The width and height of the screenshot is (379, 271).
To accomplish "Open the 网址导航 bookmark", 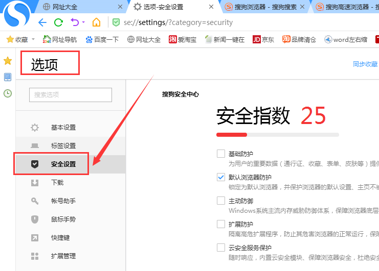I will [60, 39].
